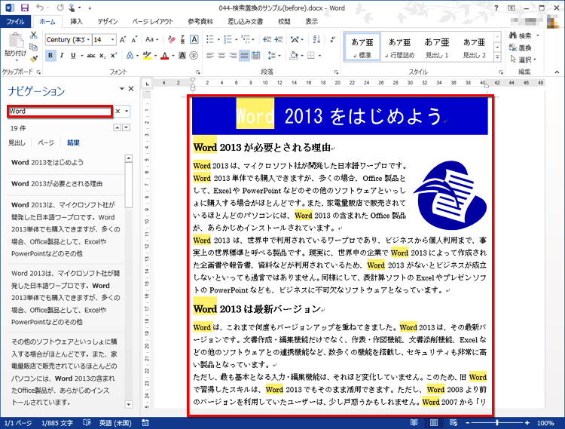
Task: Open the ファイル tab
Action: pos(15,22)
